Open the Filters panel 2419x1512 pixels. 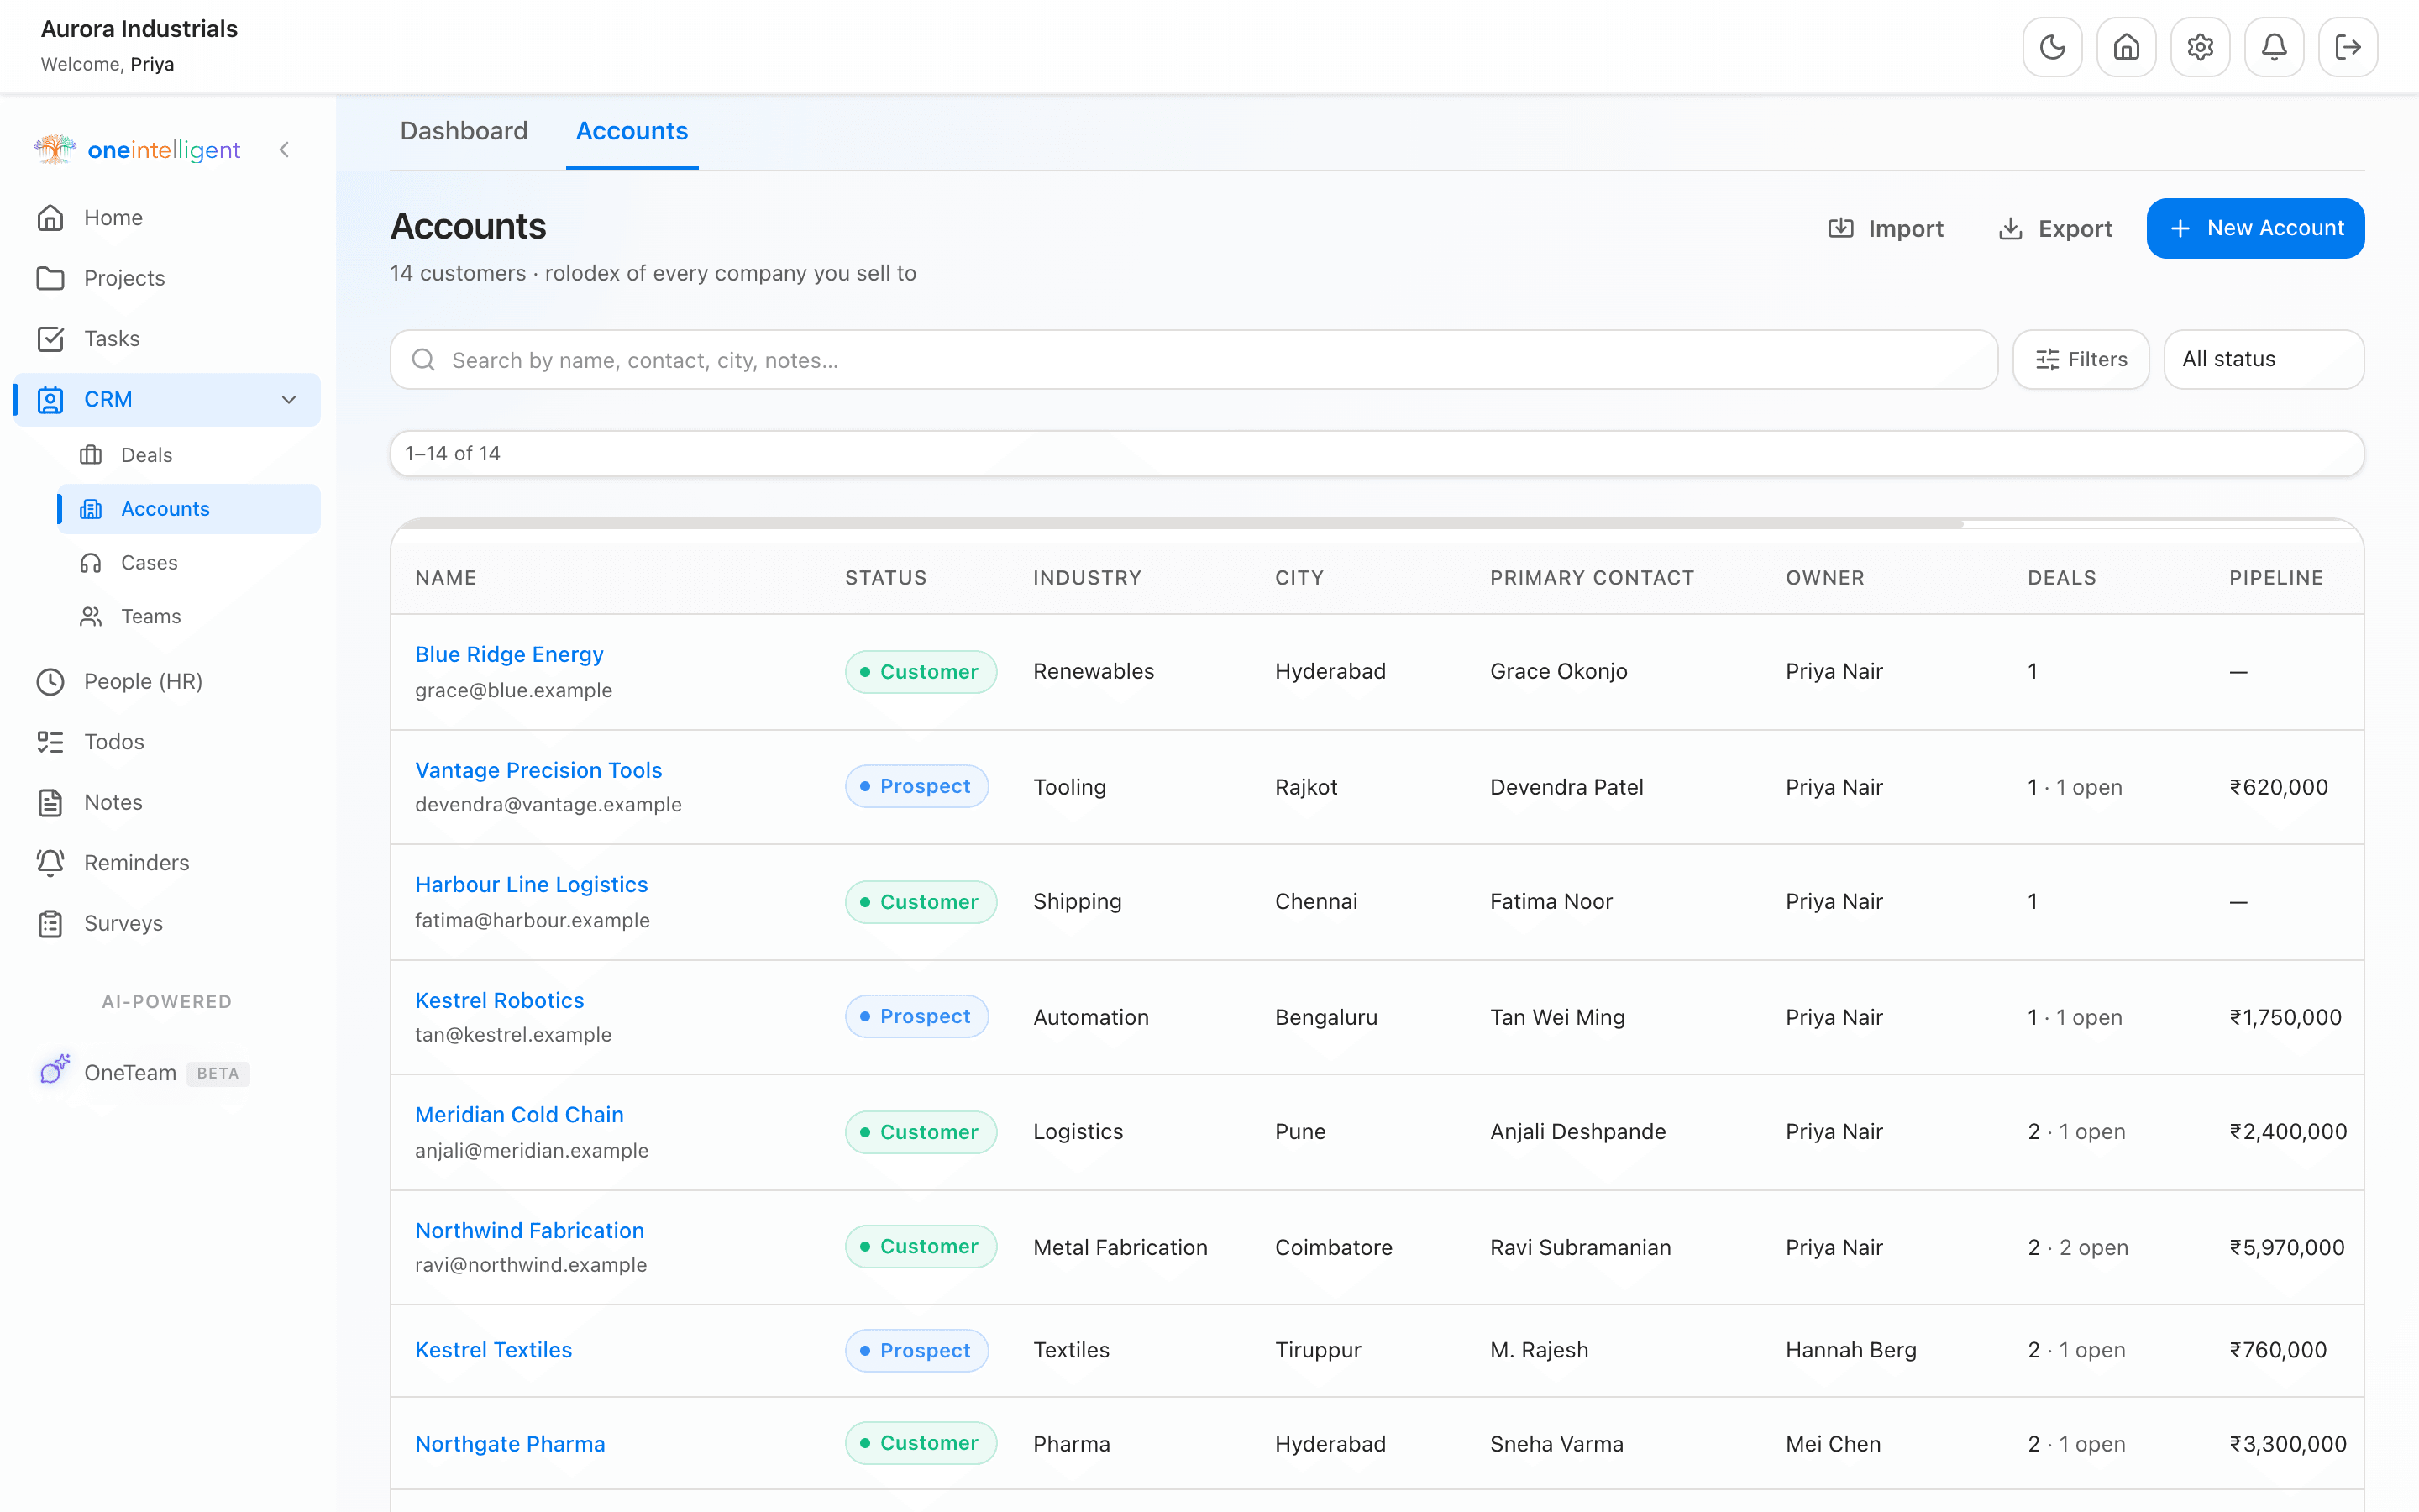tap(2081, 360)
